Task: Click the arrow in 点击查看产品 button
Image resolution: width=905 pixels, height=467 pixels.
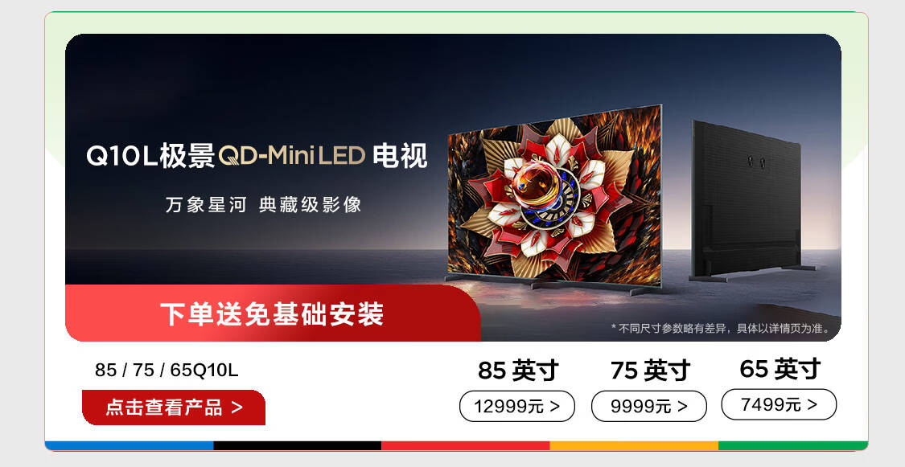Action: click(x=237, y=408)
